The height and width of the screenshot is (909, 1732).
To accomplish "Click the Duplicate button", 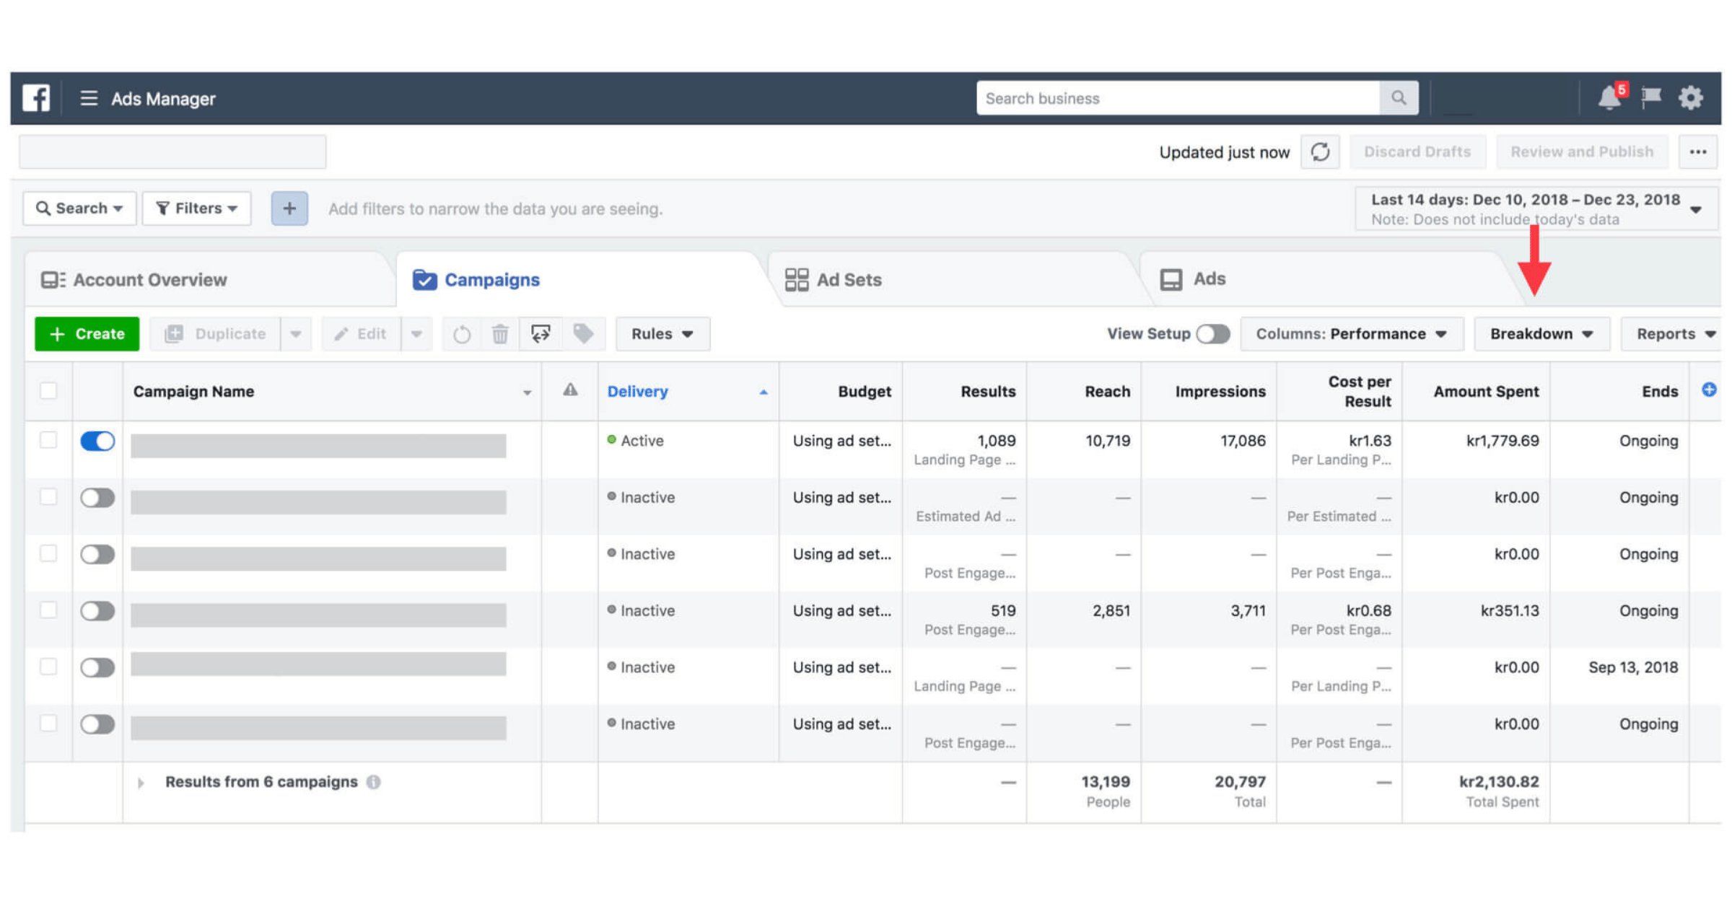I will point(215,334).
